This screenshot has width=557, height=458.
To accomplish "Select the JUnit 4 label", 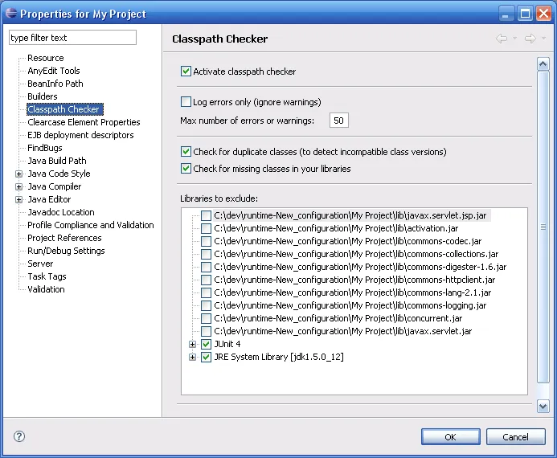I will [227, 344].
